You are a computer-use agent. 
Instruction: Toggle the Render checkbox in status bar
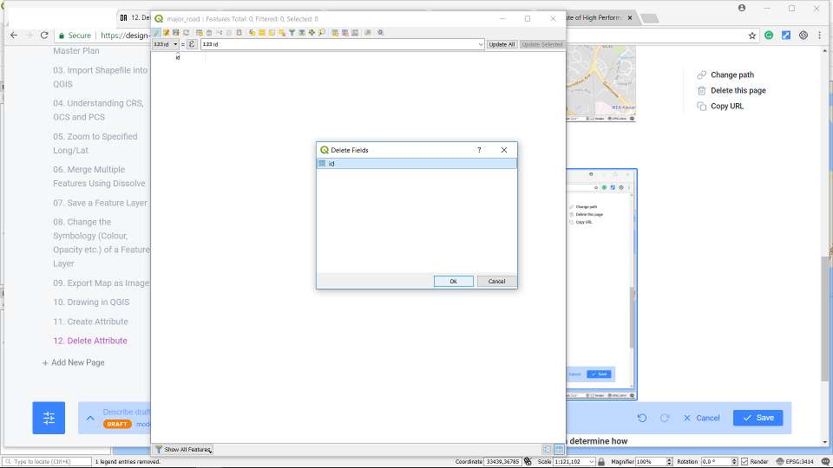coord(744,461)
